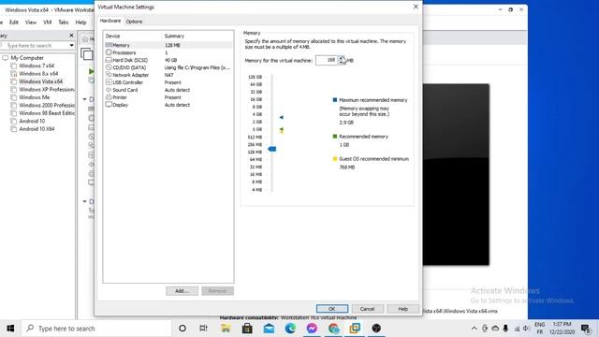Click the Cancel button

(x=367, y=309)
